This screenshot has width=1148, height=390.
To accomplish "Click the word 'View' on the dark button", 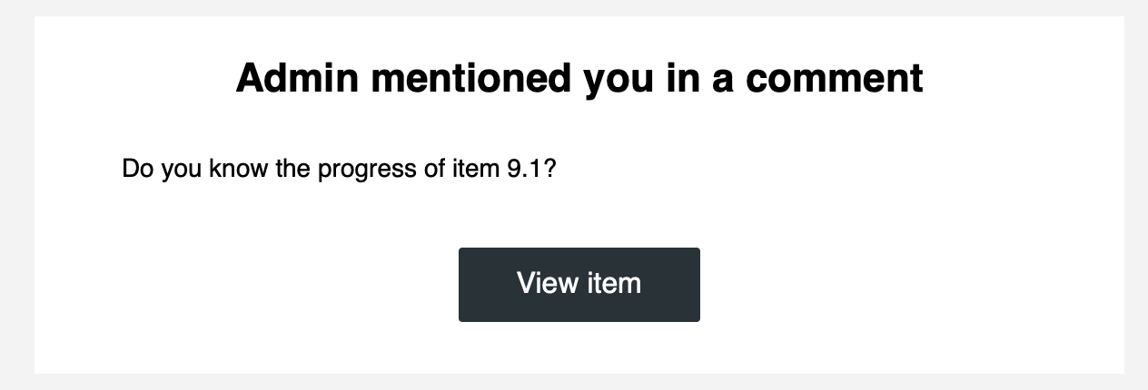I will click(x=543, y=283).
